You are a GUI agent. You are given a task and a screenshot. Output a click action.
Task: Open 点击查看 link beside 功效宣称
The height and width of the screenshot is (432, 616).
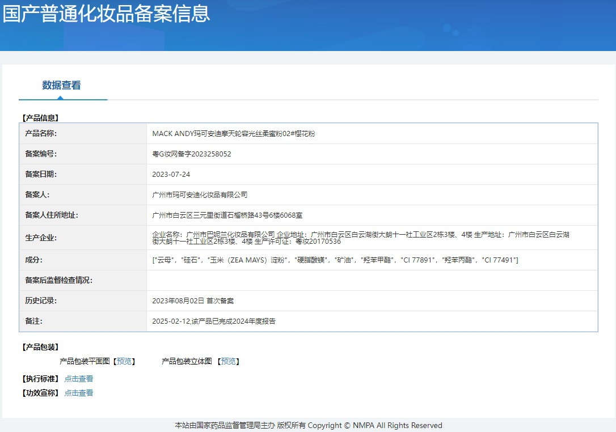(x=79, y=393)
